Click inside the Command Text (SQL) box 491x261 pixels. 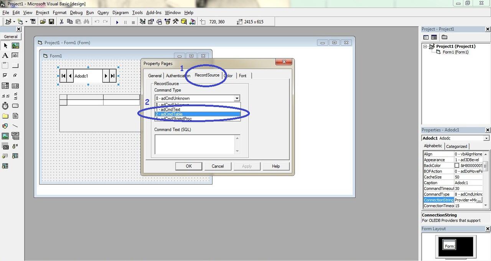195,144
